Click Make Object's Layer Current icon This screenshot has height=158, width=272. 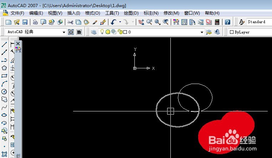(209, 32)
